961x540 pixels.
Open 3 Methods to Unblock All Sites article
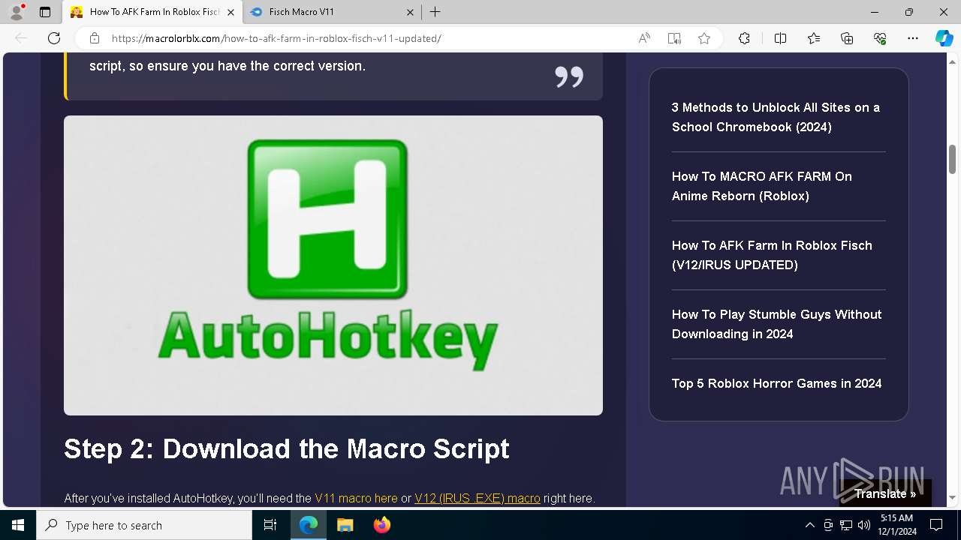[776, 117]
